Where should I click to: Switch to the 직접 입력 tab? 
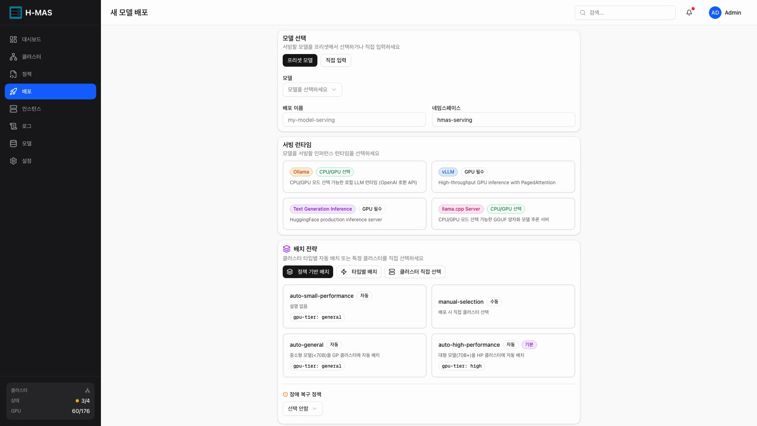(336, 60)
